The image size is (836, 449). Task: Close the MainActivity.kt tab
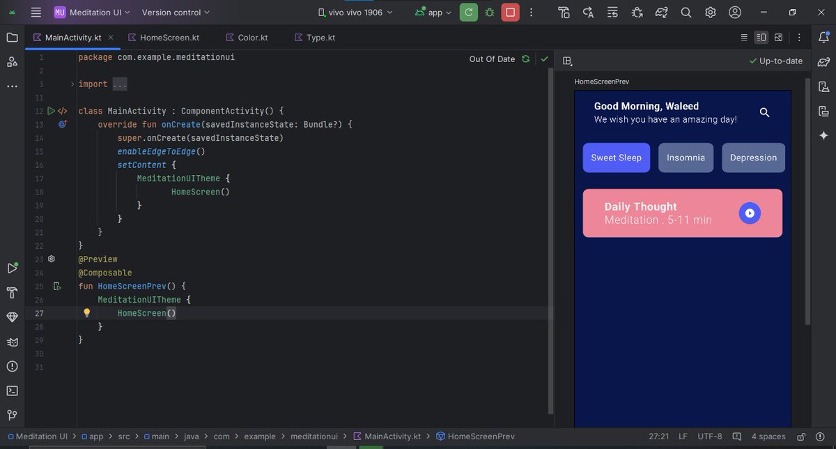coord(111,38)
